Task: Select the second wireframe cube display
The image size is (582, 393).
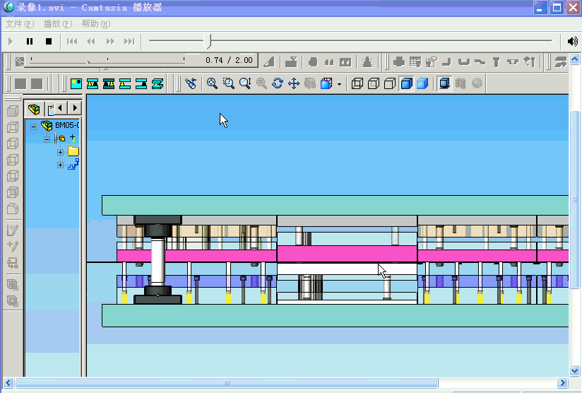Action: [x=374, y=83]
